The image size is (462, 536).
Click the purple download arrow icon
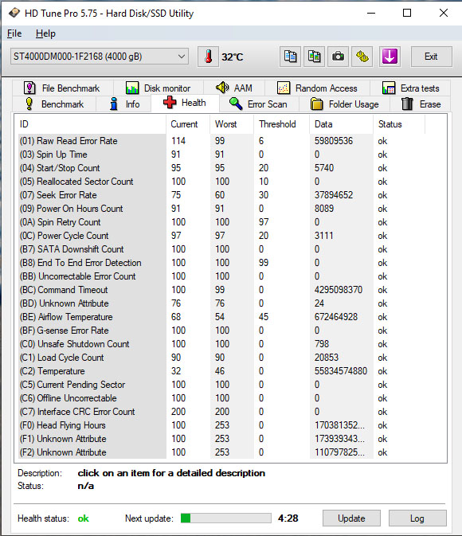pyautogui.click(x=390, y=57)
